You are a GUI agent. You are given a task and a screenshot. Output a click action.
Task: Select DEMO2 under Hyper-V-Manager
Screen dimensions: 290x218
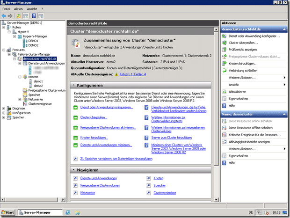click(33, 45)
